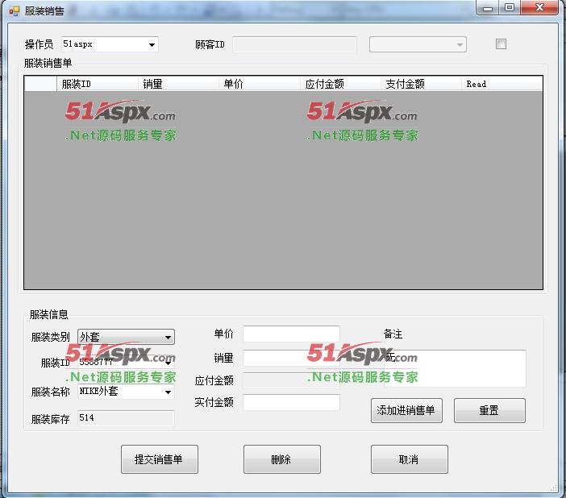The height and width of the screenshot is (498, 566).
Task: Toggle the checkbox in the top right
Action: tap(501, 44)
